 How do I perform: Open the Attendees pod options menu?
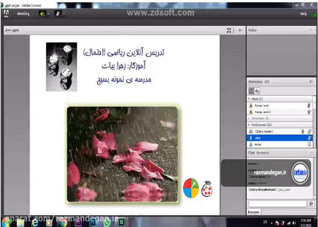click(311, 82)
